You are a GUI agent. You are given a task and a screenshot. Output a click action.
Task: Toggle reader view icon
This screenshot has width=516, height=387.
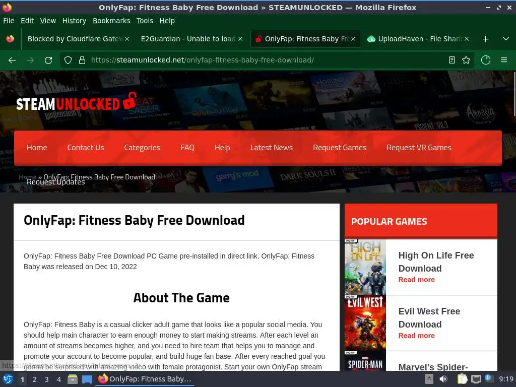(x=452, y=60)
